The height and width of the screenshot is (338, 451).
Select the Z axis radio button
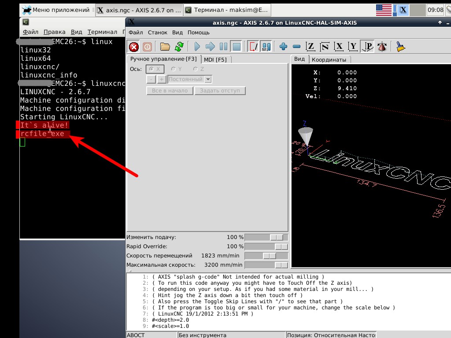point(199,69)
